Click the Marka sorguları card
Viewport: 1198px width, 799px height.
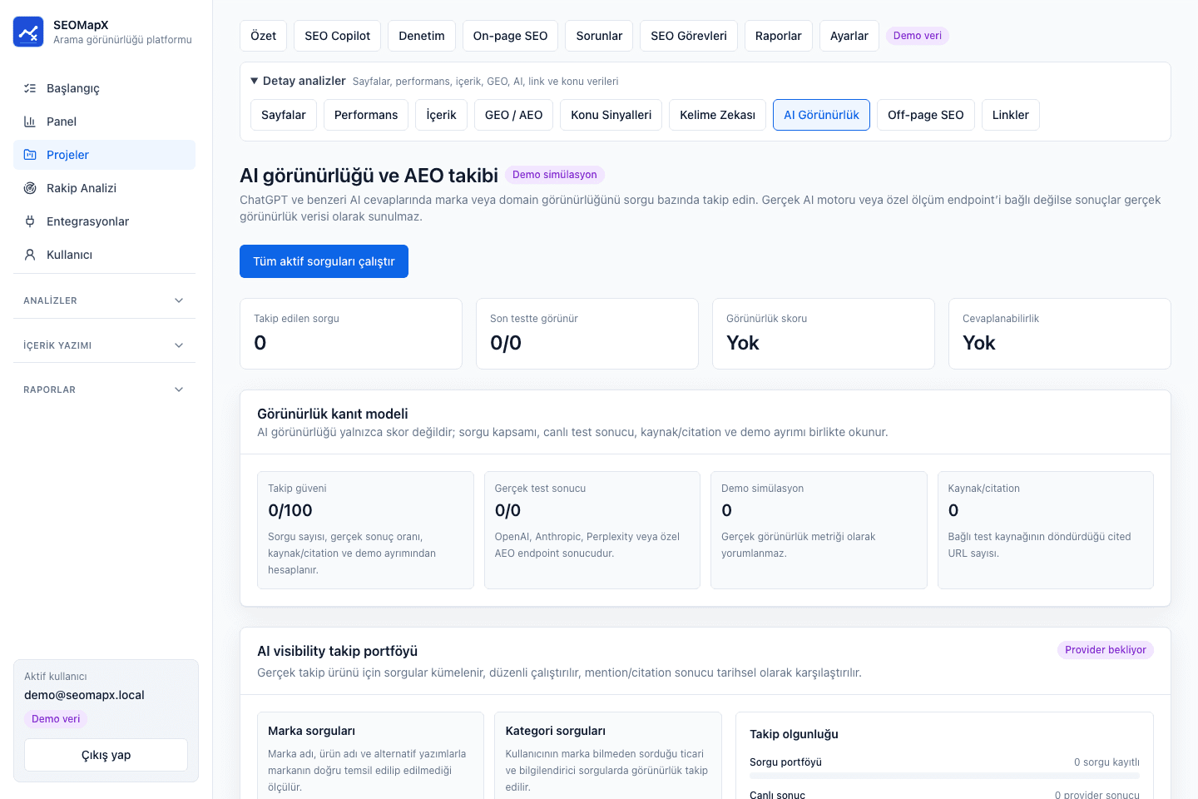[370, 756]
